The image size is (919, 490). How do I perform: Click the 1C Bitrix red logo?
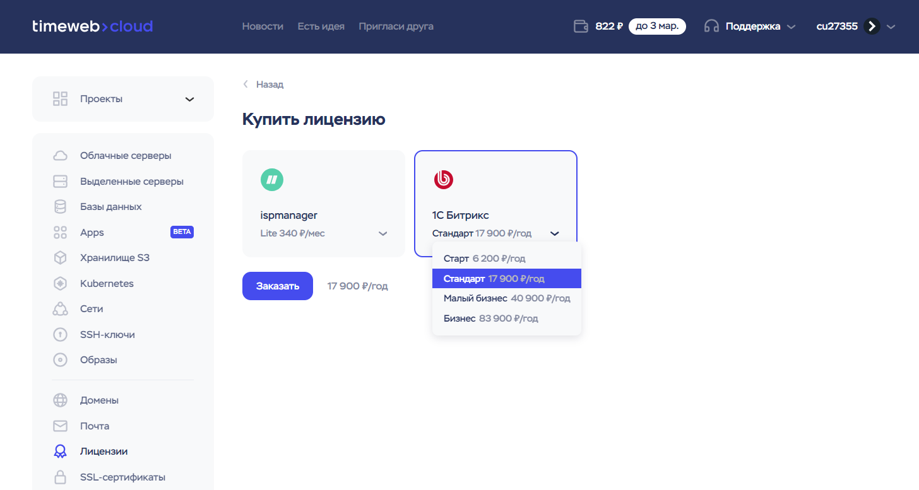[443, 180]
